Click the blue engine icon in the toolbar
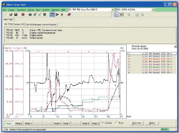This screenshot has width=179, height=133. point(30,14)
